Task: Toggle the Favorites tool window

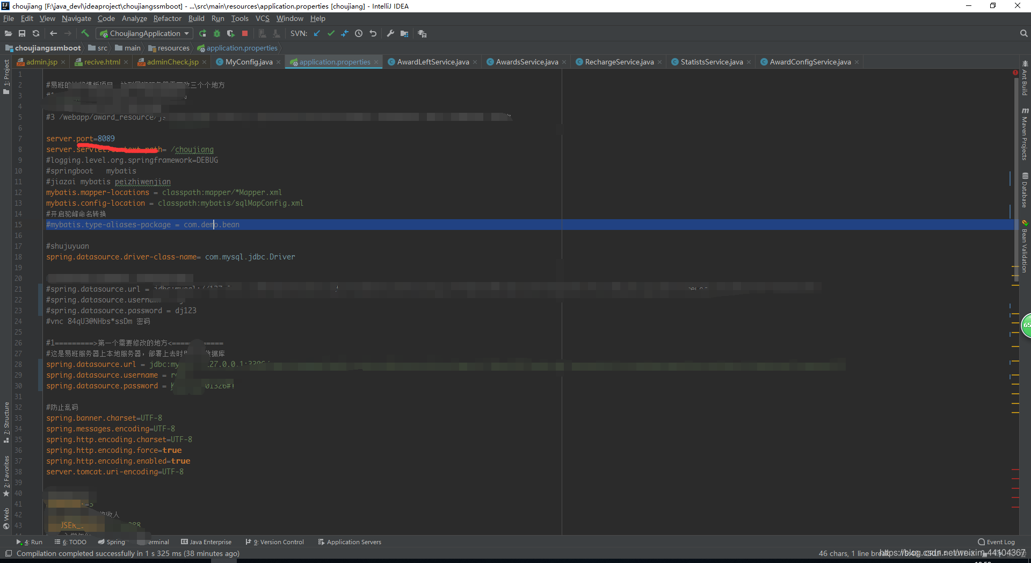Action: point(6,476)
